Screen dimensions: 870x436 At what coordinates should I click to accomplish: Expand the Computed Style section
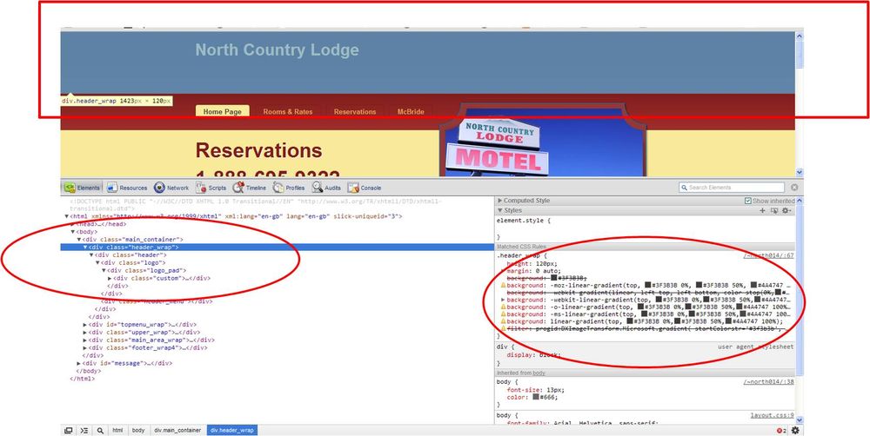pos(500,201)
